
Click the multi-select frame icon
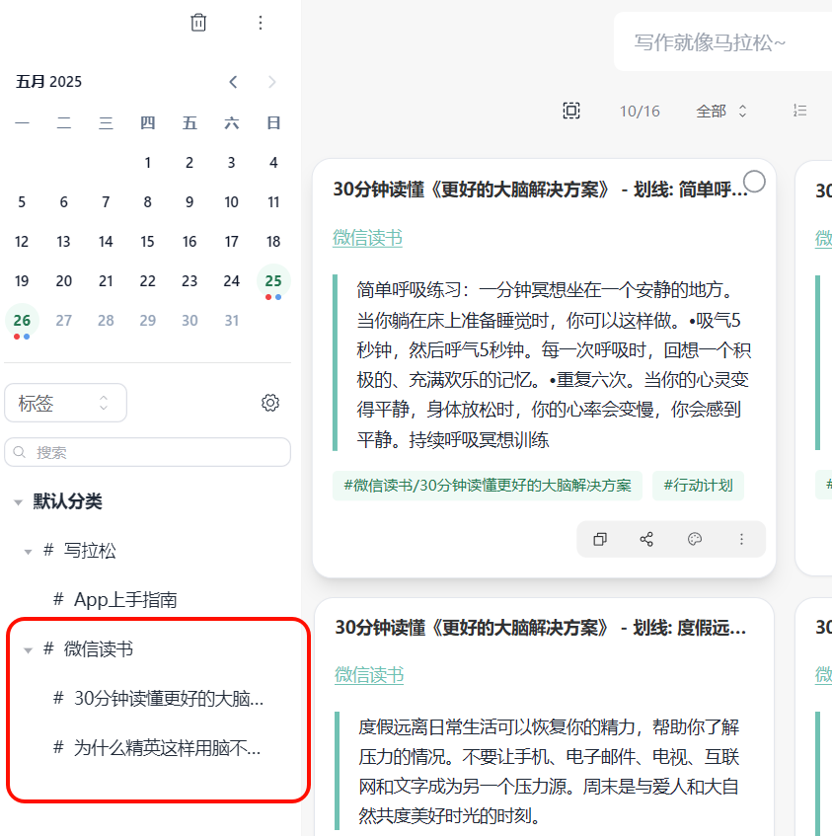tap(571, 111)
